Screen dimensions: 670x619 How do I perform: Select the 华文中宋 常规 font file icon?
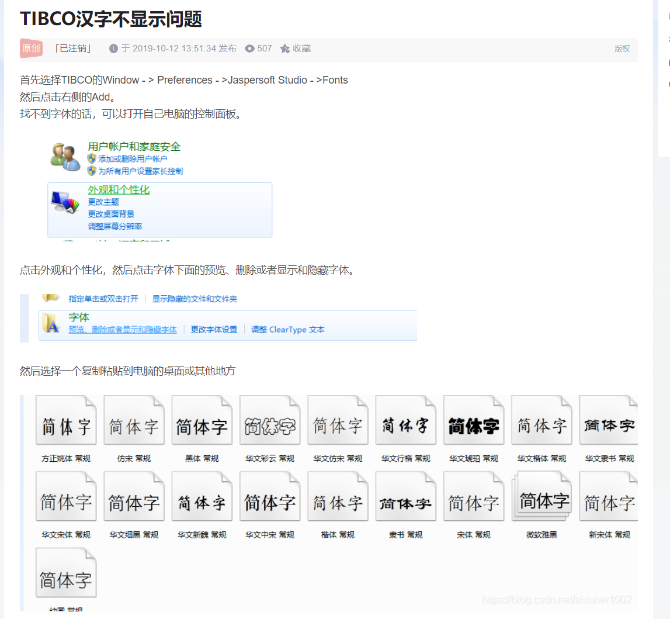point(270,496)
